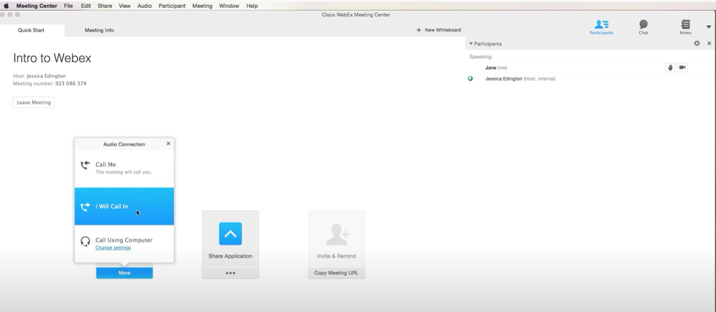Click the Intro to Webex title
Screen dimensions: 716x312
[52, 58]
